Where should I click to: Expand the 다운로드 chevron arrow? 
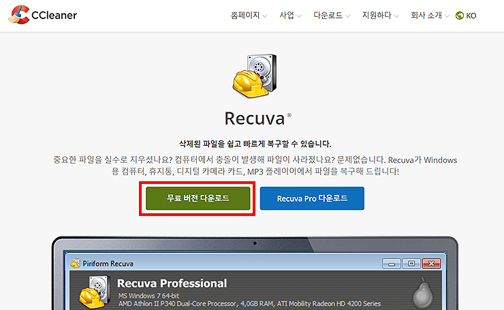348,16
